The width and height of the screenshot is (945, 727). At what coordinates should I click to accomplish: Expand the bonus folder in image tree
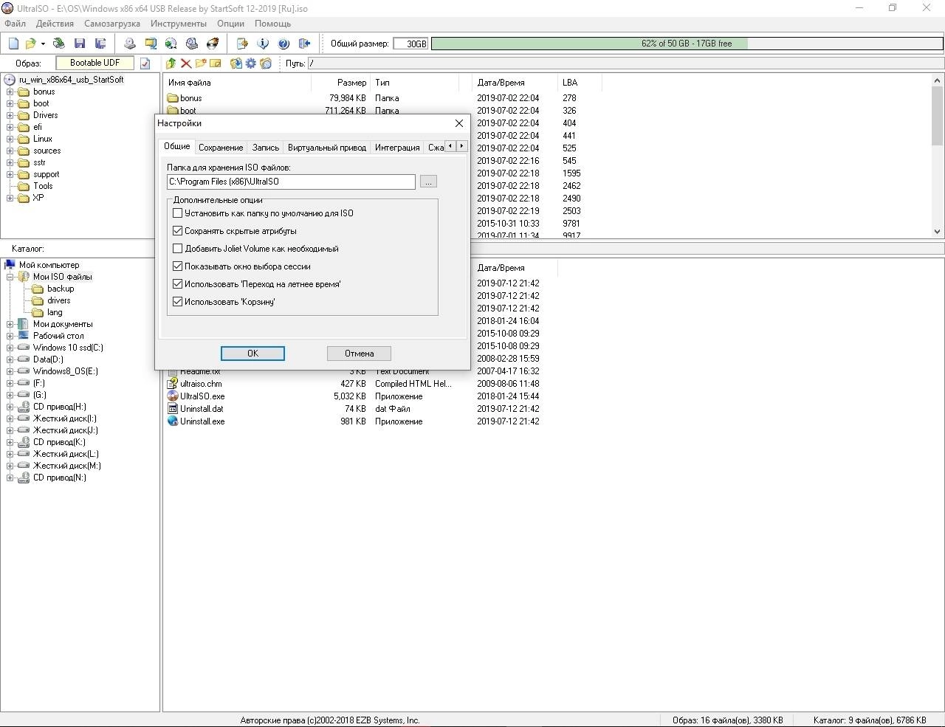[10, 92]
